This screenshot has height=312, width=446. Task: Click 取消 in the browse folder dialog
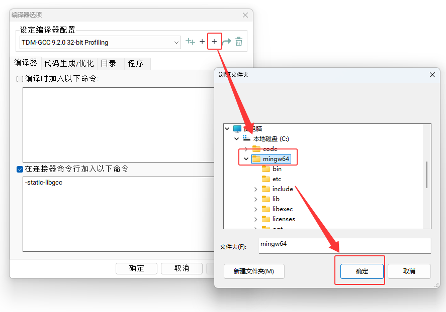pos(409,271)
